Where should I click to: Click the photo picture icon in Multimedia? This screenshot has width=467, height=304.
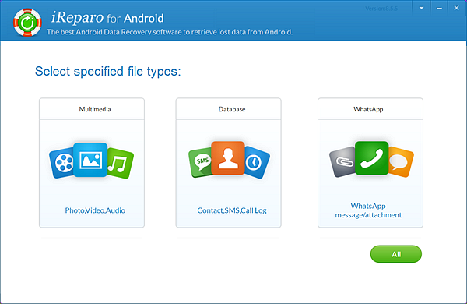[90, 160]
